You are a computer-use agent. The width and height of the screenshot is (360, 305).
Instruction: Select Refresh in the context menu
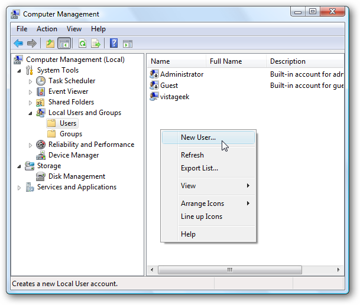208,155
